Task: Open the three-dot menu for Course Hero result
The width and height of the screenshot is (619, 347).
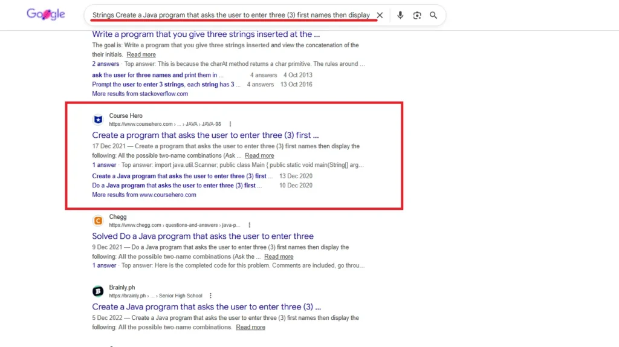Action: coord(230,124)
